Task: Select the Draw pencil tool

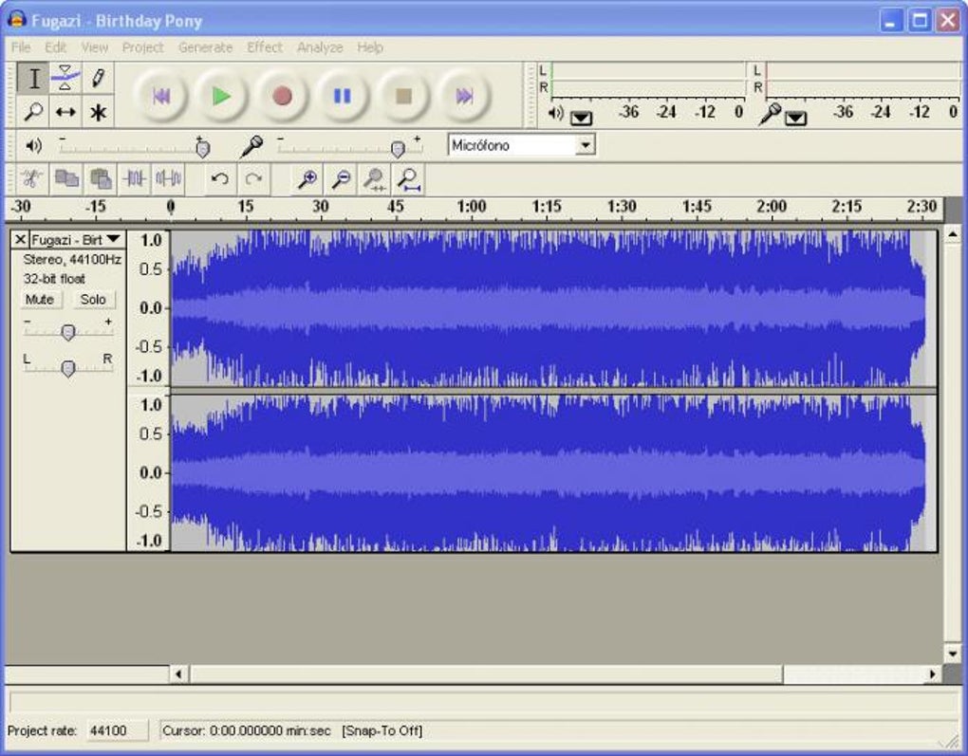Action: coord(97,78)
